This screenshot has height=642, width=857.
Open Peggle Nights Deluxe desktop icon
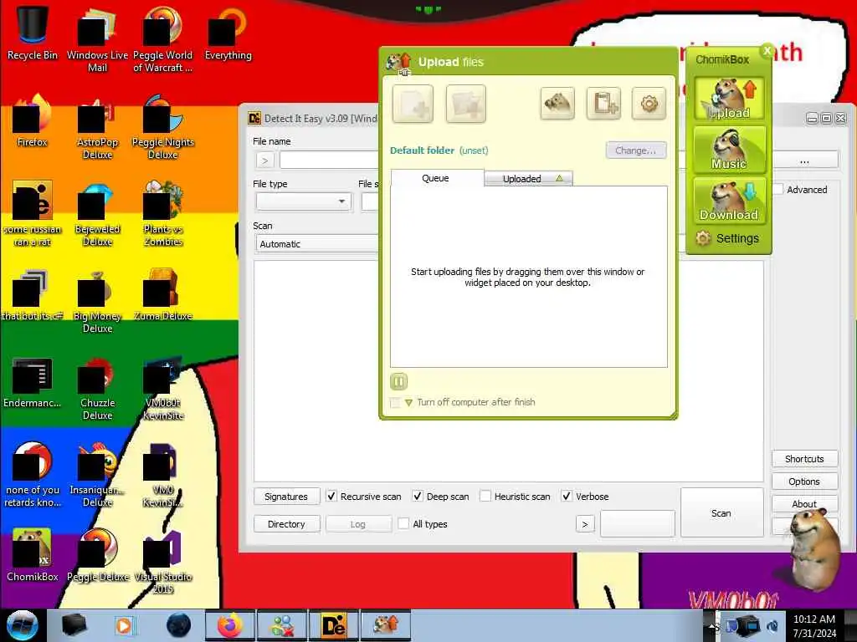(162, 127)
